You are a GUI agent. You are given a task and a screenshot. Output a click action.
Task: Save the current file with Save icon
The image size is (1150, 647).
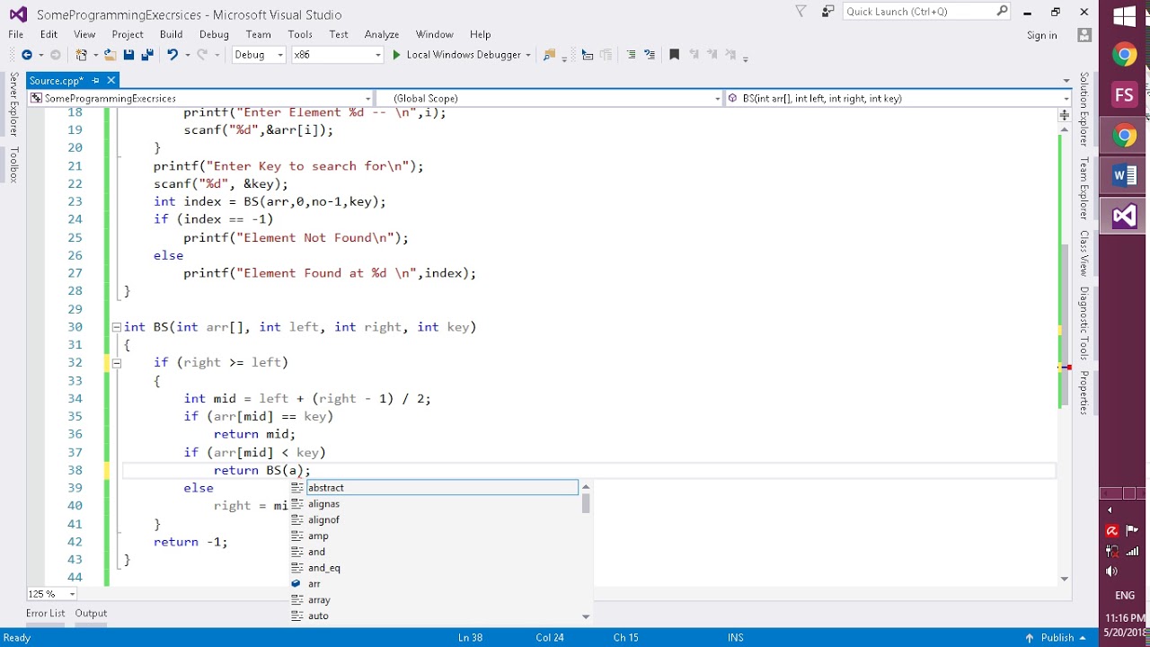coord(128,55)
